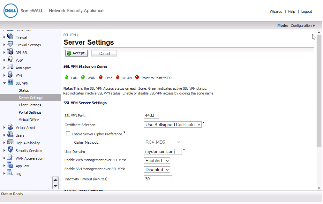This screenshot has width=323, height=204.
Task: Click the Accept button
Action: pos(77,53)
